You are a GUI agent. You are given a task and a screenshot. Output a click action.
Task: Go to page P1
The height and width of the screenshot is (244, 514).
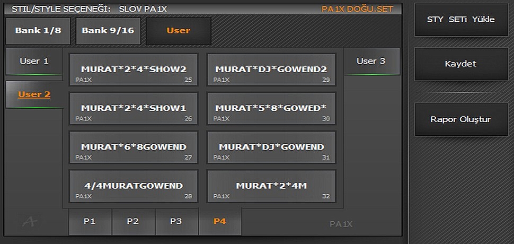pos(90,222)
